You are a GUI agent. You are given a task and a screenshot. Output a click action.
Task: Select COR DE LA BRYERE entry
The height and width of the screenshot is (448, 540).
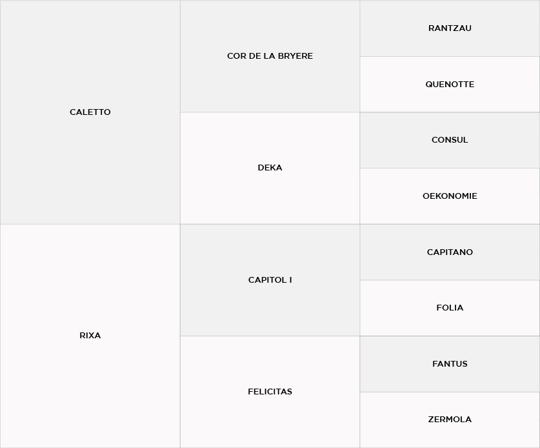tap(270, 56)
